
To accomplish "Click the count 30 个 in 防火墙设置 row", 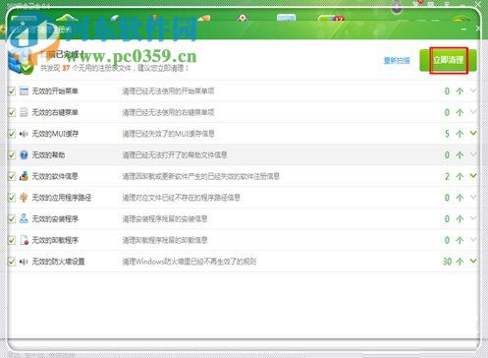I will pyautogui.click(x=453, y=262).
